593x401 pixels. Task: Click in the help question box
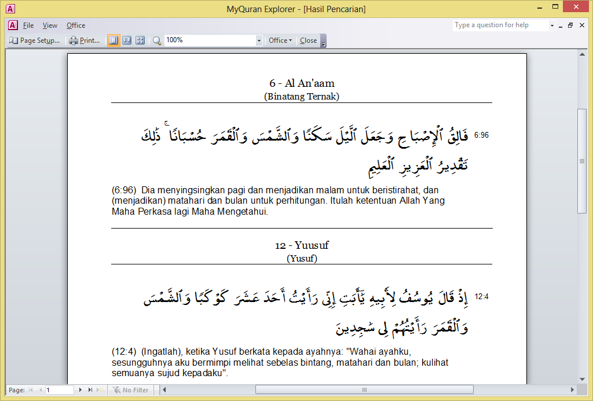pos(499,25)
